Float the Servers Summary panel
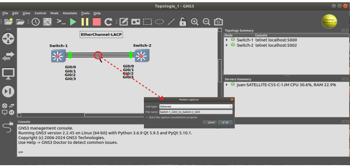This screenshot has height=166, width=350. point(343,79)
